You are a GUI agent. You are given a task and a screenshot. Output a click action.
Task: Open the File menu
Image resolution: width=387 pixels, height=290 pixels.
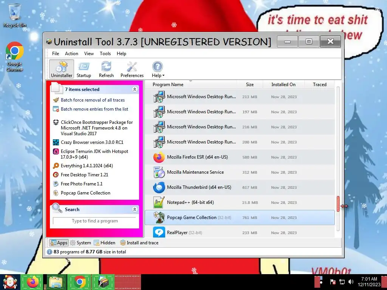(56, 54)
